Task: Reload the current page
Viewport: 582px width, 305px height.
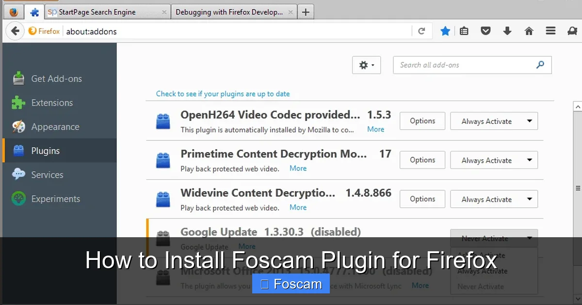Action: (x=421, y=30)
